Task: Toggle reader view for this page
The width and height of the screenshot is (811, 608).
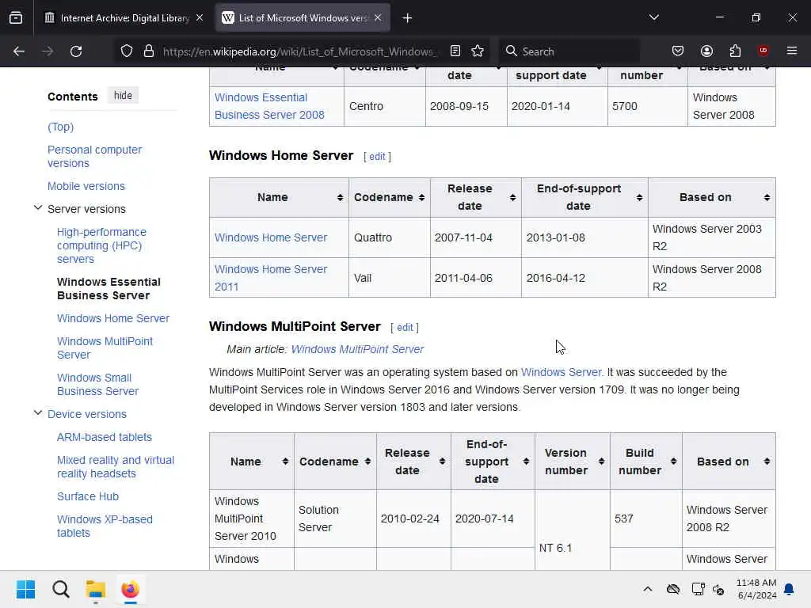Action: coord(455,51)
